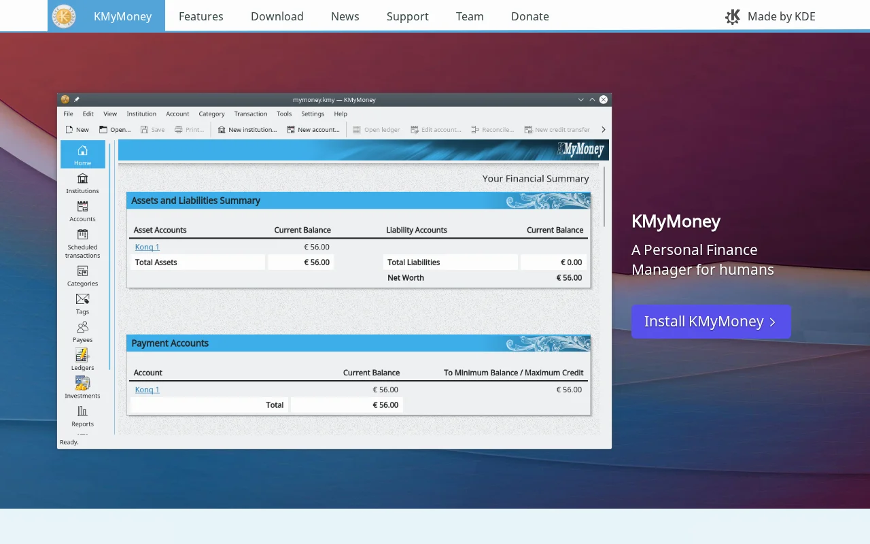Open the Tools menu
This screenshot has height=544, width=870.
pyautogui.click(x=284, y=114)
